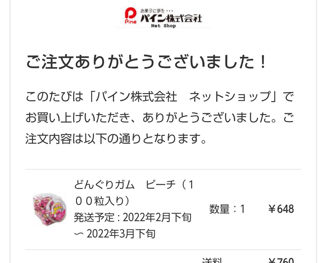The height and width of the screenshot is (263, 322).
Task: Click the Net Shop label under the logo
Action: [163, 26]
